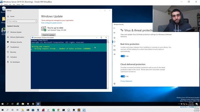The image size is (200, 112).
Task: Click Check for updates button
Action: pyautogui.click(x=48, y=35)
